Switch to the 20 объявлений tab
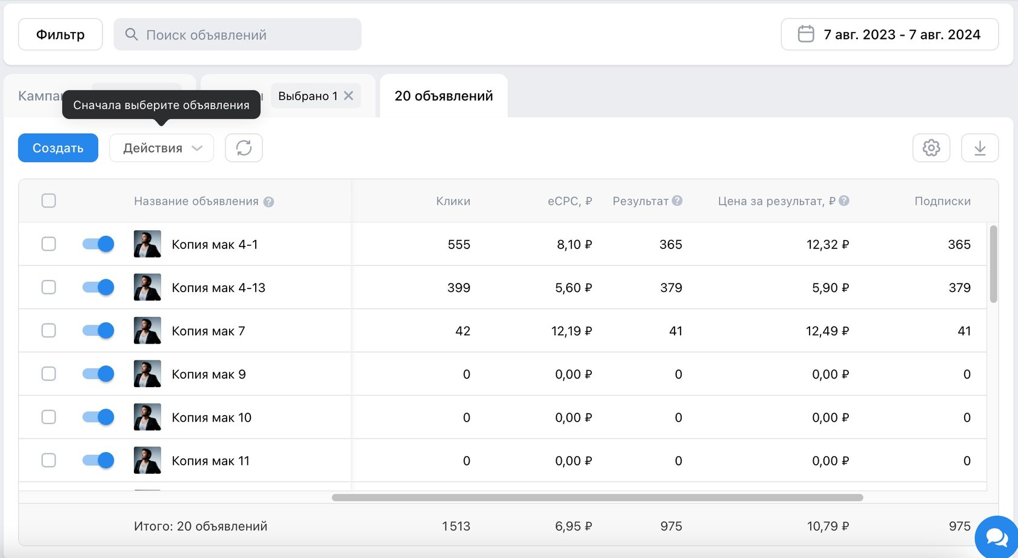The width and height of the screenshot is (1018, 558). tap(444, 96)
